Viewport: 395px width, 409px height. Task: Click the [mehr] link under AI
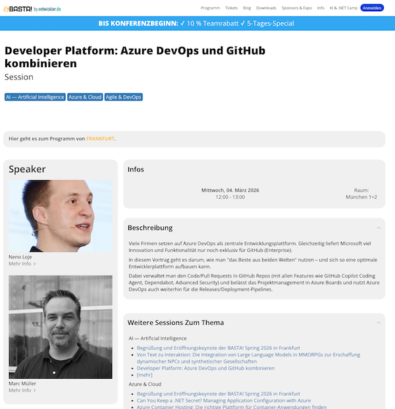145,375
